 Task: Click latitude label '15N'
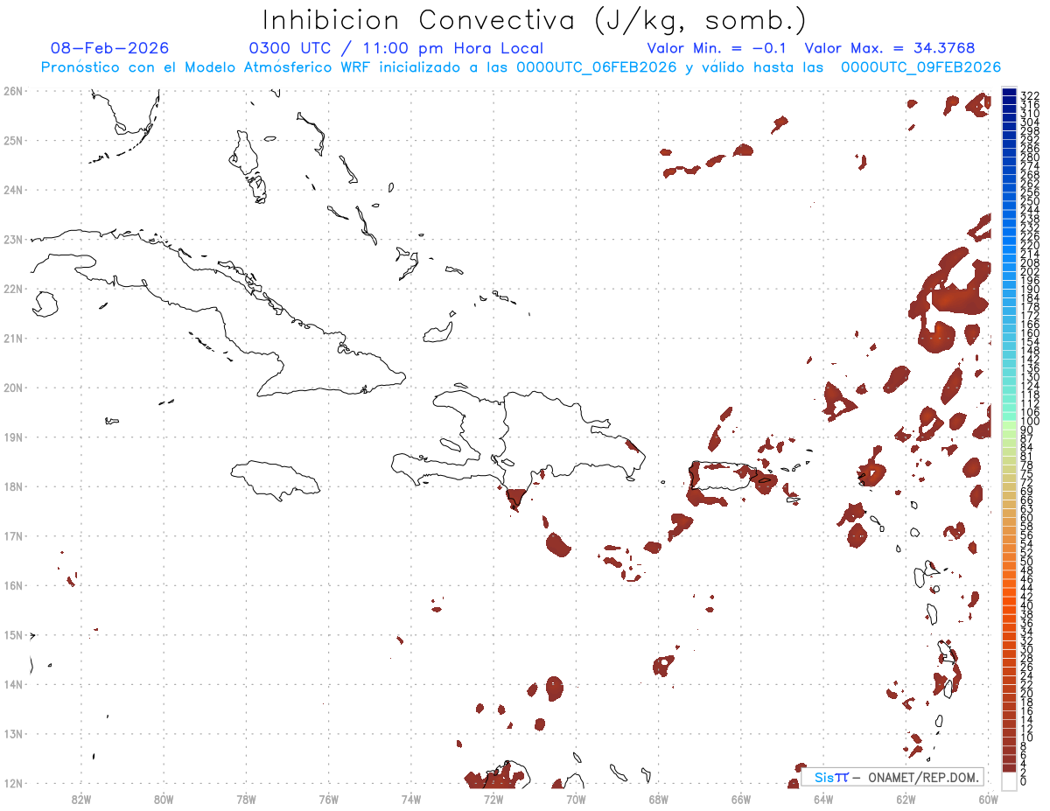[13, 634]
